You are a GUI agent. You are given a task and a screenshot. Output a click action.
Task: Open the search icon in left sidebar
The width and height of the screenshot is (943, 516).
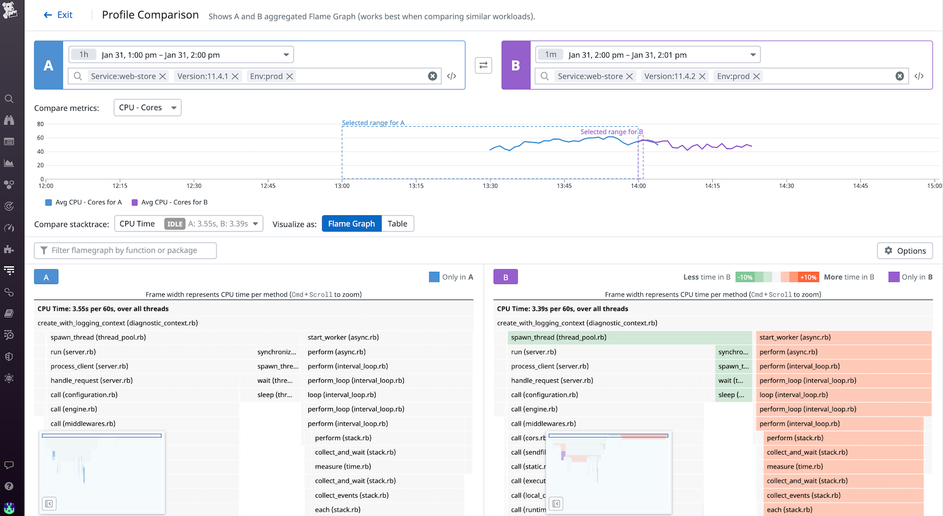click(9, 99)
